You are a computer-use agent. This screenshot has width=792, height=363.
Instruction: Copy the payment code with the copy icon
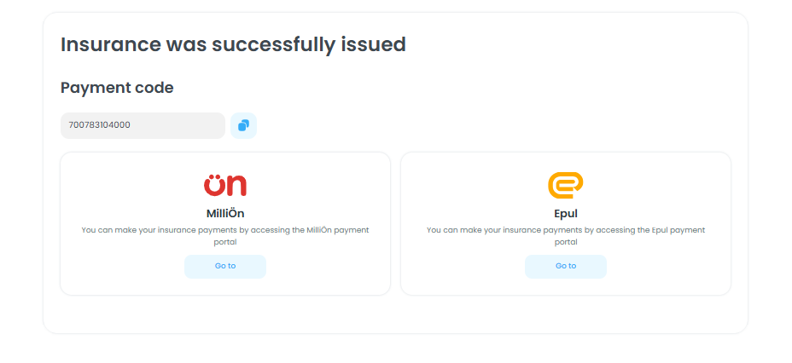[x=243, y=125]
